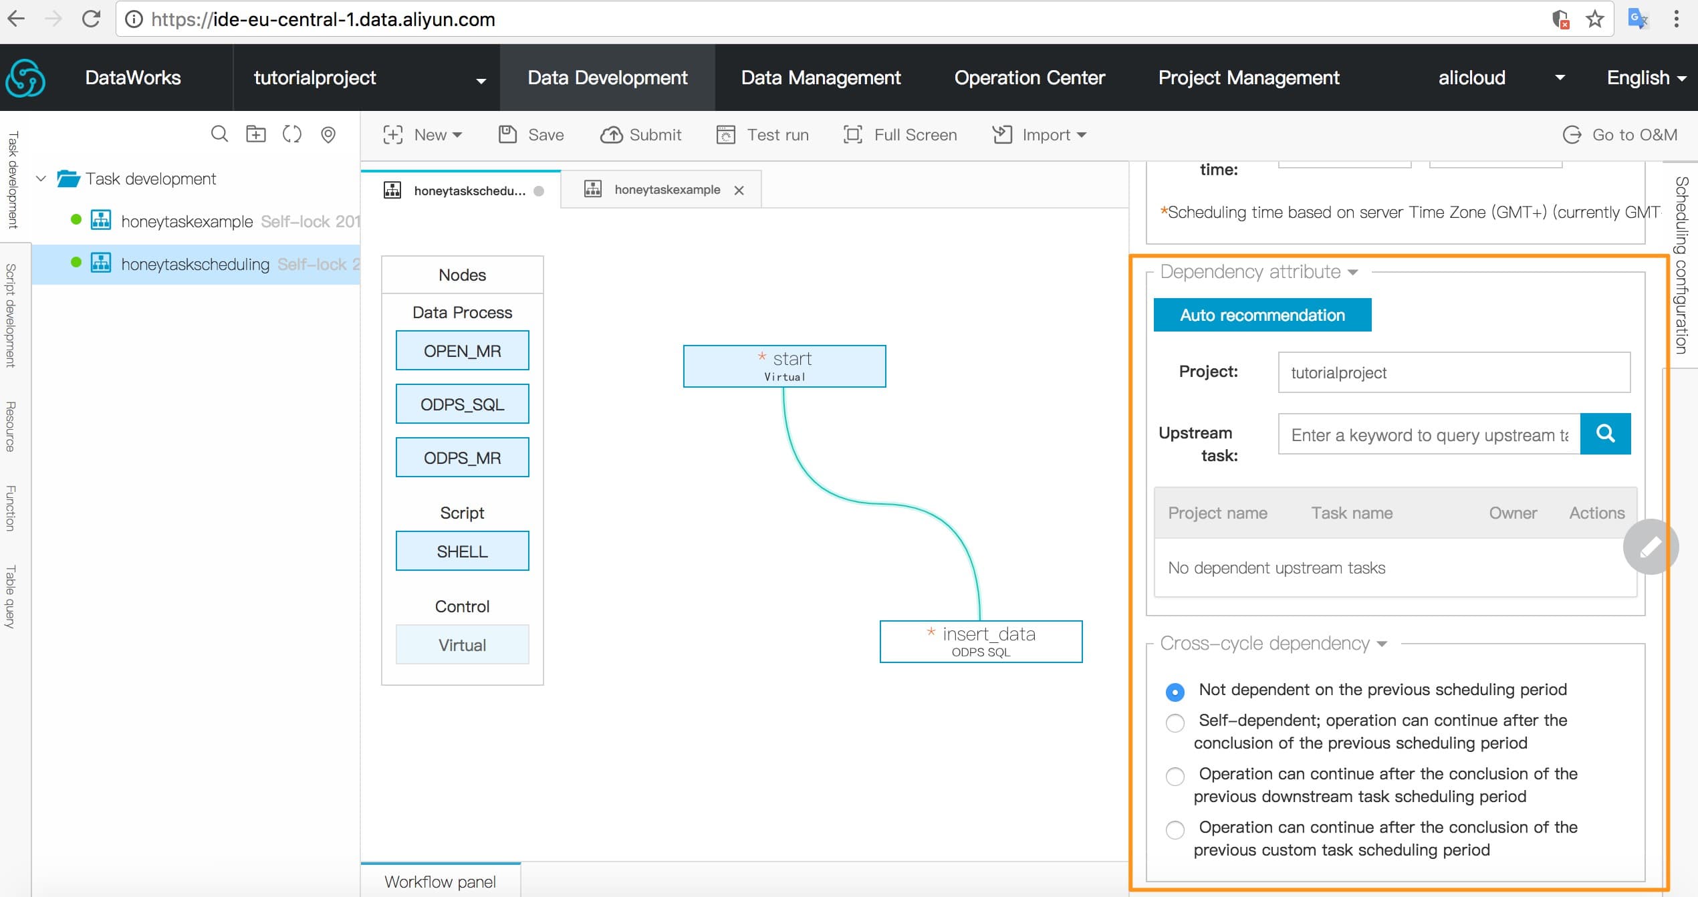The width and height of the screenshot is (1698, 897).
Task: Click the locate pin icon in task panel
Action: pyautogui.click(x=328, y=135)
